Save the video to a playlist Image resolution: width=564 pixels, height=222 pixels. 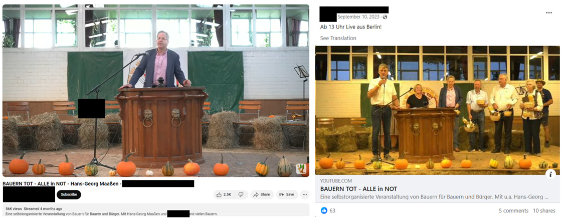coord(287,194)
